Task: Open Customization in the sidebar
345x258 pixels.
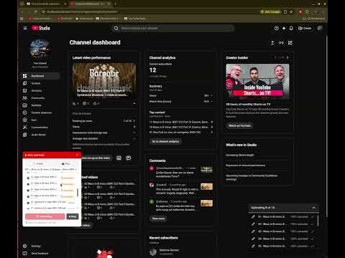Action: point(40,128)
